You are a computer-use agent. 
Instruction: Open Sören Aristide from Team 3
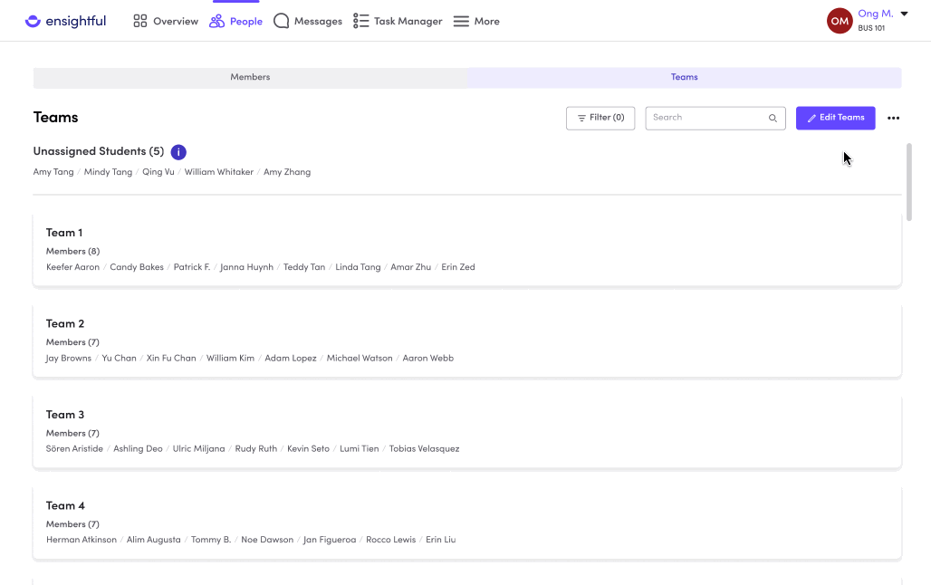coord(74,447)
